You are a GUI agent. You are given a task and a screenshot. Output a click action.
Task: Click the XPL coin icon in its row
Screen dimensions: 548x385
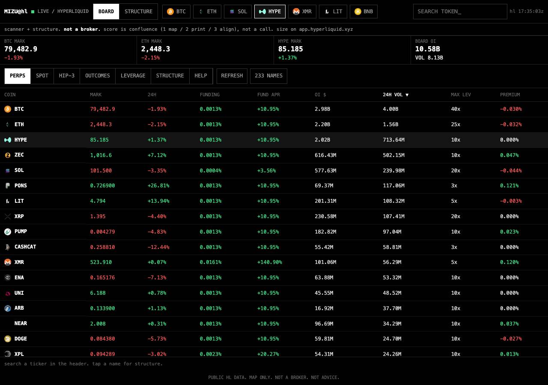(x=7, y=354)
